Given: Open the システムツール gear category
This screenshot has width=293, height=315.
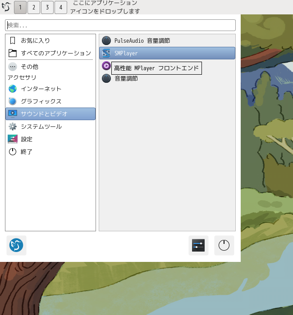Looking at the screenshot, I should 50,126.
